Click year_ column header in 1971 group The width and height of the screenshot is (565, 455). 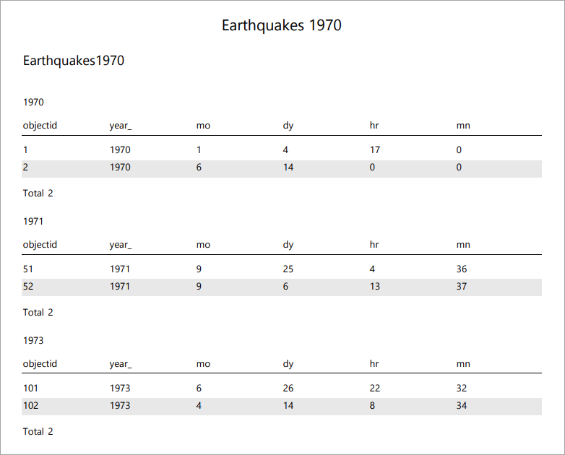pyautogui.click(x=121, y=245)
